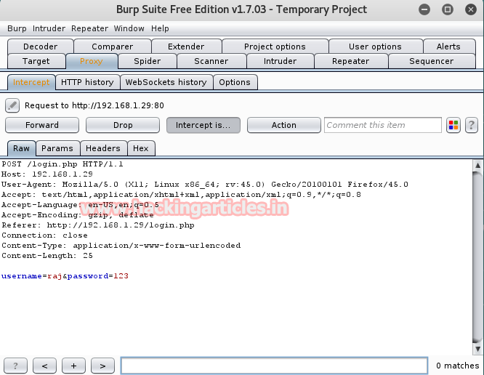Switch to the Alerts tab

pos(448,47)
